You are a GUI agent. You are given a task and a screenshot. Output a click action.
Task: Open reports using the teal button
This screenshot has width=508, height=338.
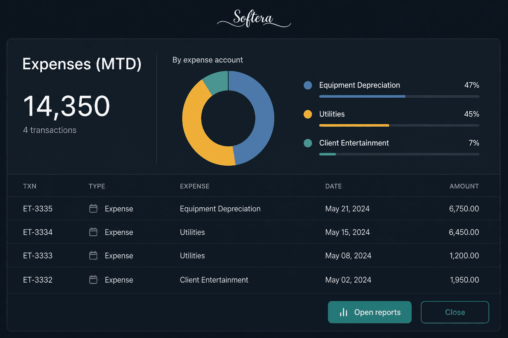[370, 312]
